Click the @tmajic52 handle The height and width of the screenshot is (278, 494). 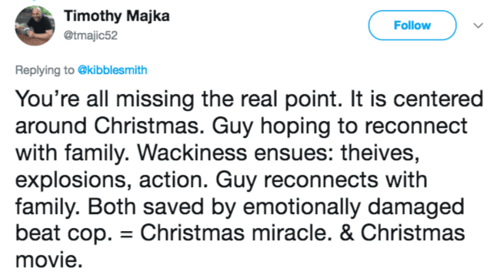point(91,35)
